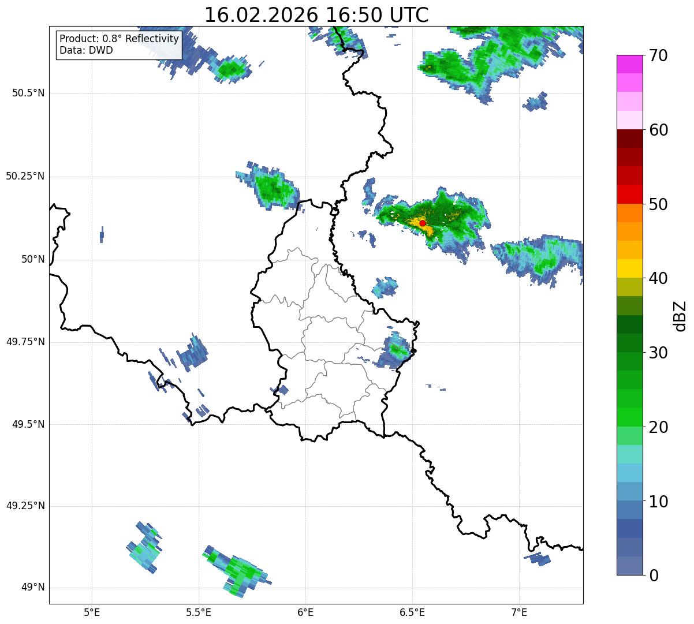Image resolution: width=694 pixels, height=624 pixels.
Task: Select the bright yellow colorbar segment above 40
Action: tap(630, 268)
